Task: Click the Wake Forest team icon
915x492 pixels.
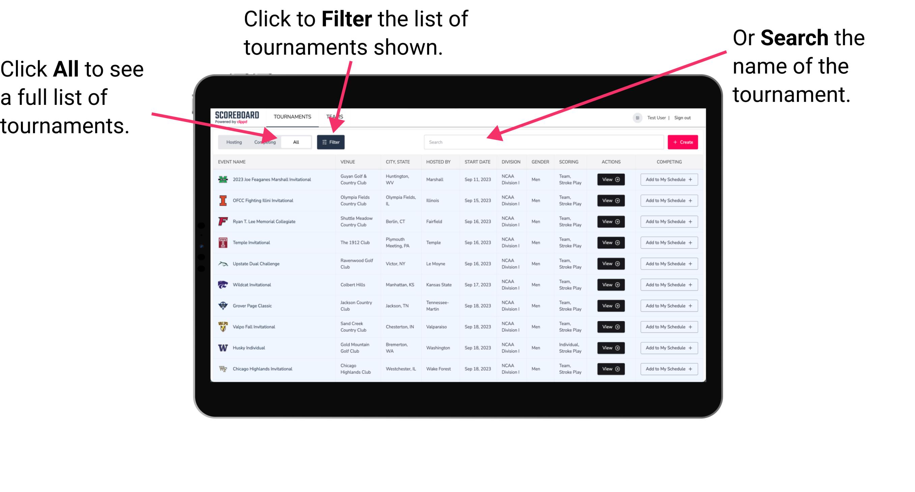Action: point(223,368)
